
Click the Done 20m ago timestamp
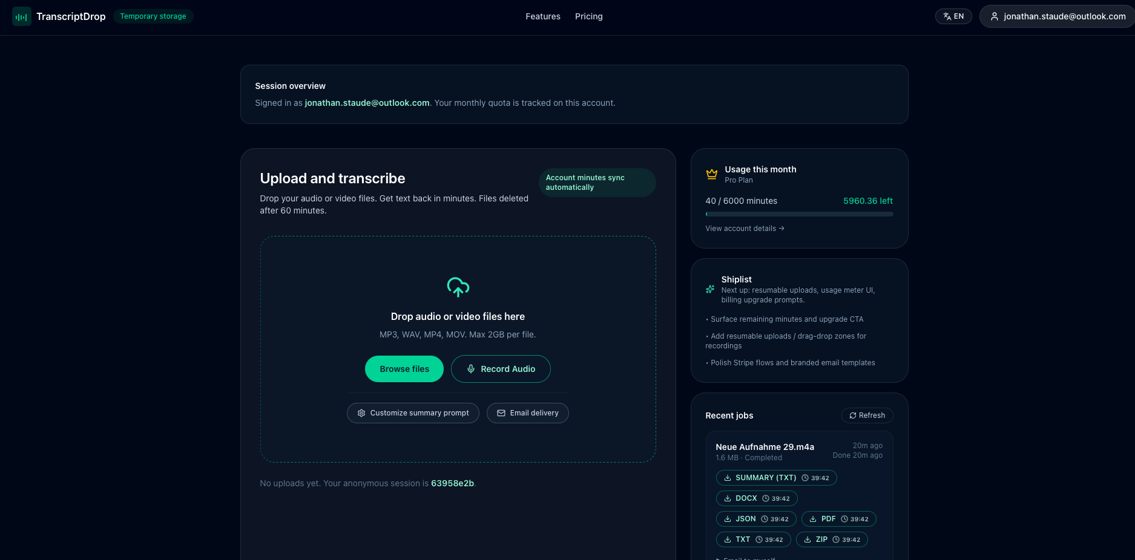[x=857, y=455]
